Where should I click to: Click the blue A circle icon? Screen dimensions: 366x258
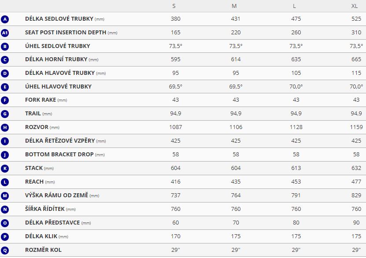pyautogui.click(x=5, y=19)
